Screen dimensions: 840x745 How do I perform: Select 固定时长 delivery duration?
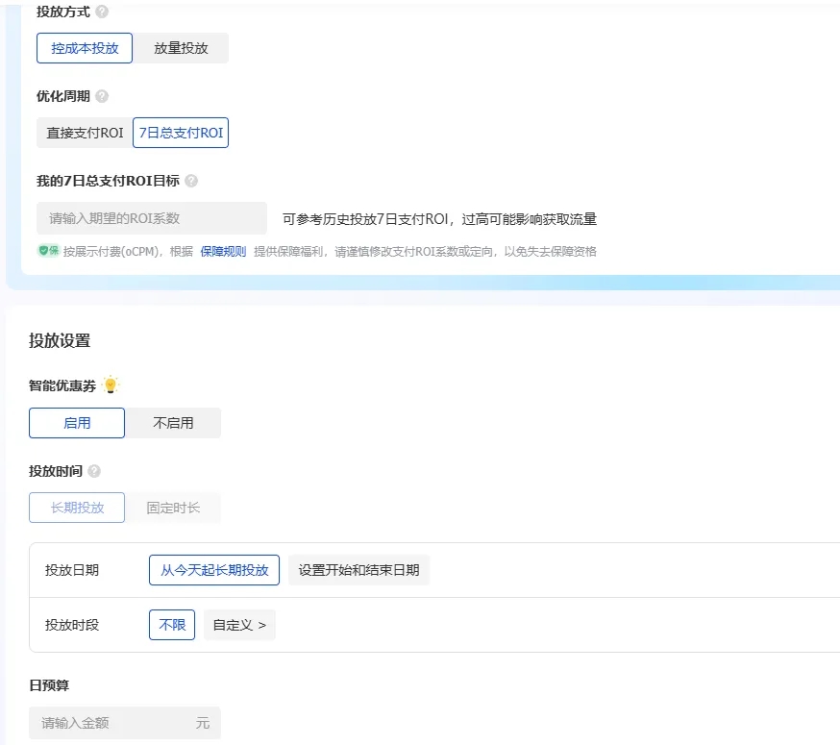tap(173, 507)
